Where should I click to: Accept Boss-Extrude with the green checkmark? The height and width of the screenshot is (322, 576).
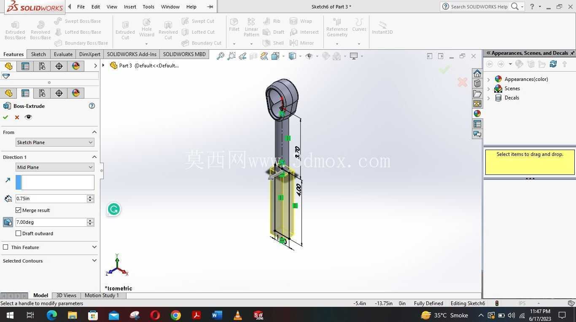tap(5, 117)
